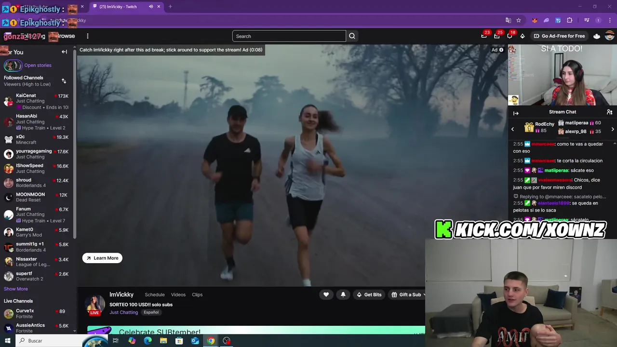This screenshot has height=347, width=617.
Task: Open a new browser tab with plus
Action: click(x=170, y=7)
